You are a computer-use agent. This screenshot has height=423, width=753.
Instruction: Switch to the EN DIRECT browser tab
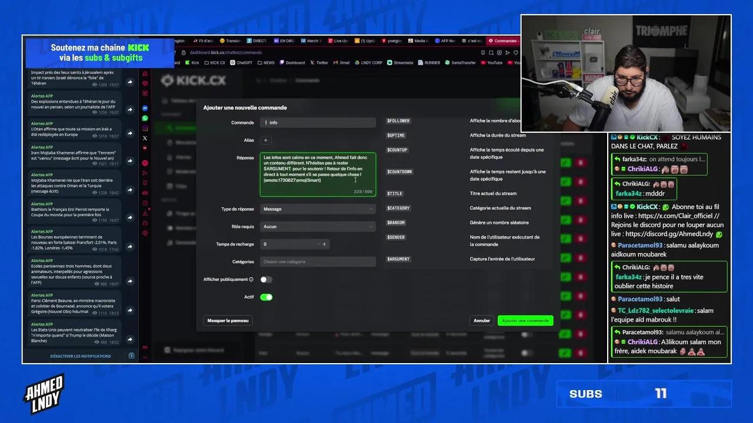(284, 41)
